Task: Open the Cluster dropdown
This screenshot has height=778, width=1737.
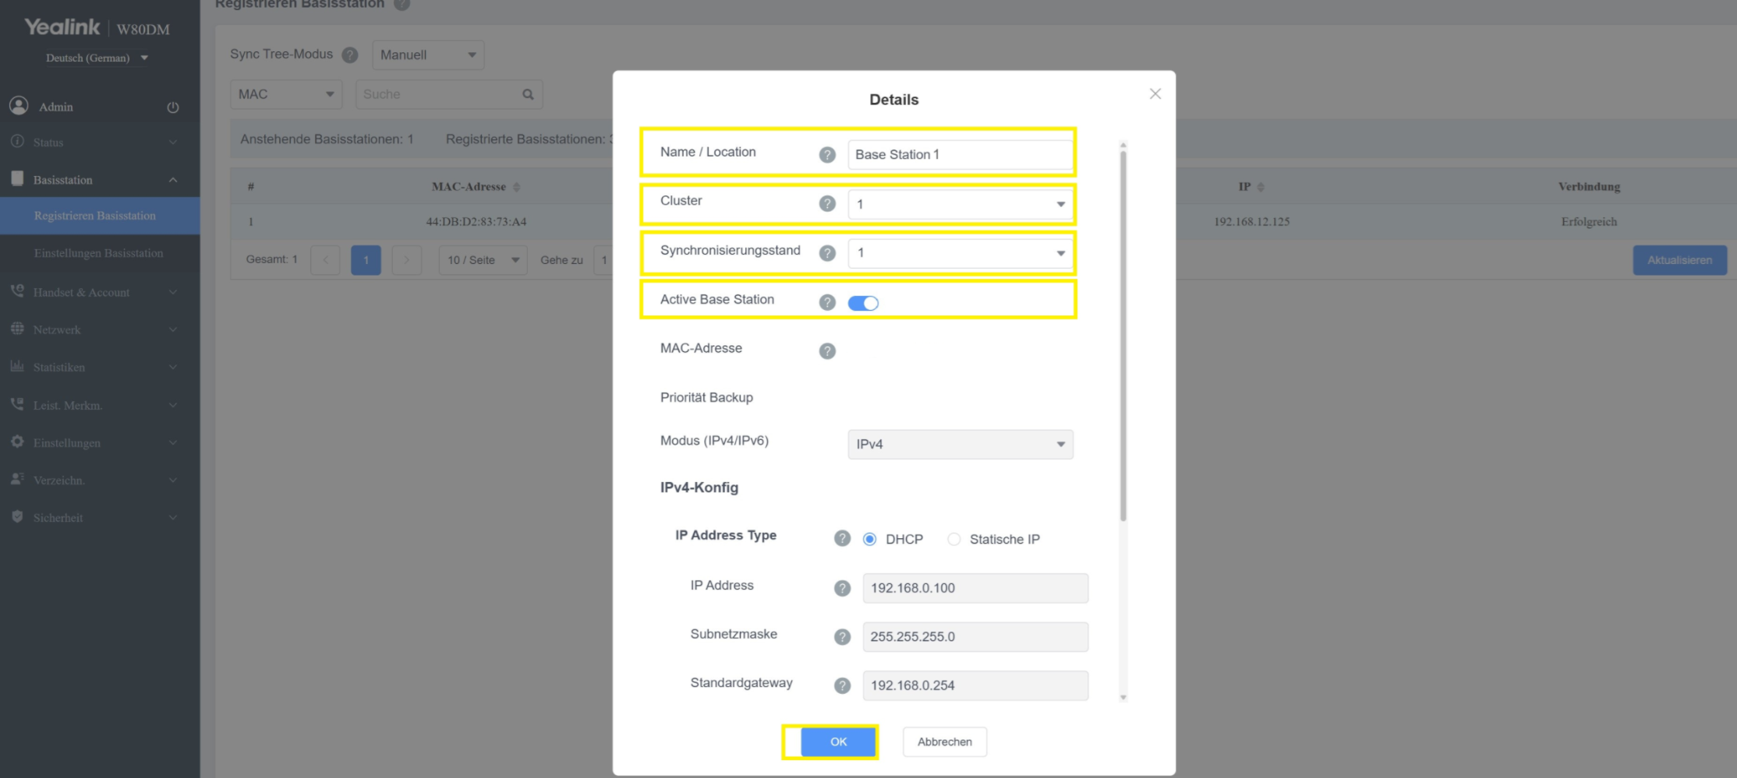Action: (960, 205)
